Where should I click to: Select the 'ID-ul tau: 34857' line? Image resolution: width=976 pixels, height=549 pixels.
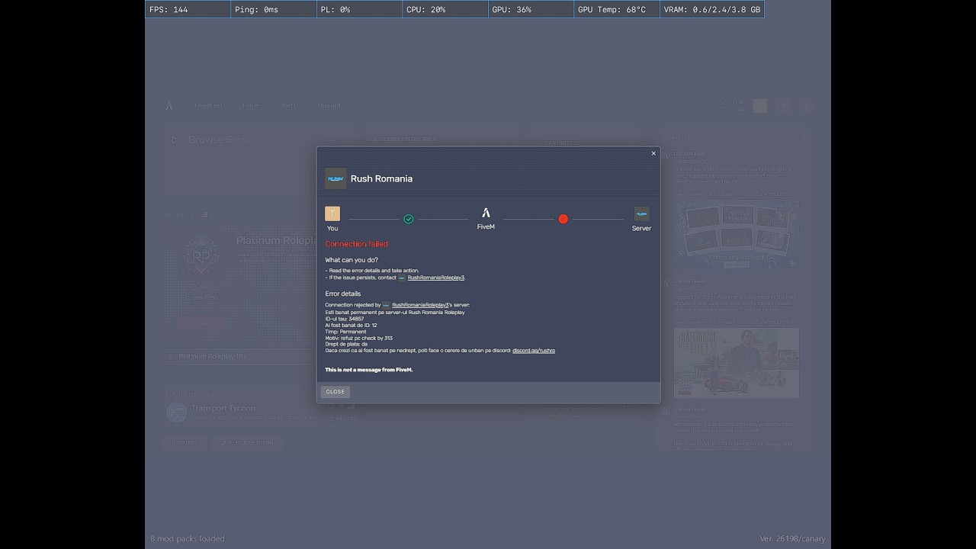click(x=345, y=319)
